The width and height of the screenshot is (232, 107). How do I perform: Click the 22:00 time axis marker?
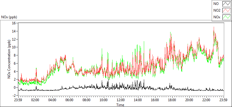click(206, 100)
